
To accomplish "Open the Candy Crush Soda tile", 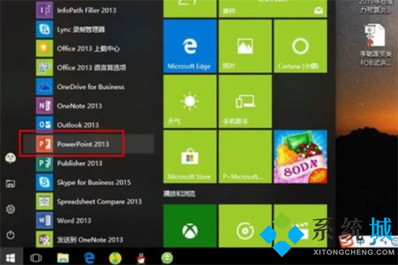I will [x=300, y=156].
